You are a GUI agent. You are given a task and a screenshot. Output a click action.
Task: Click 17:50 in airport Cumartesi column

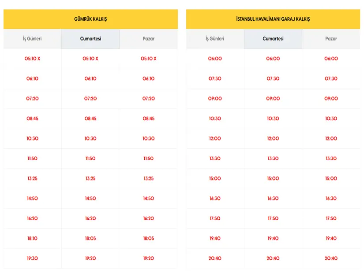pyautogui.click(x=273, y=218)
